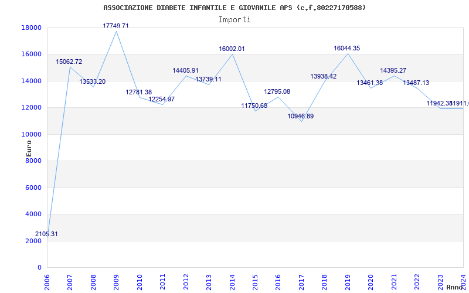Click the 13938.42 value label for 2018
The height and width of the screenshot is (293, 469).
pos(323,76)
